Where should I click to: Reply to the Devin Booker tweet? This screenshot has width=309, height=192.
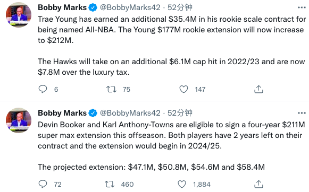tap(43, 184)
